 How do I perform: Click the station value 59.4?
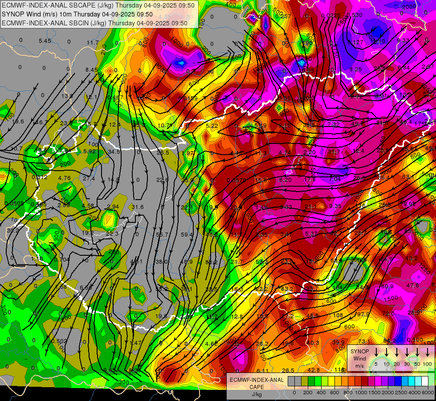(x=187, y=235)
